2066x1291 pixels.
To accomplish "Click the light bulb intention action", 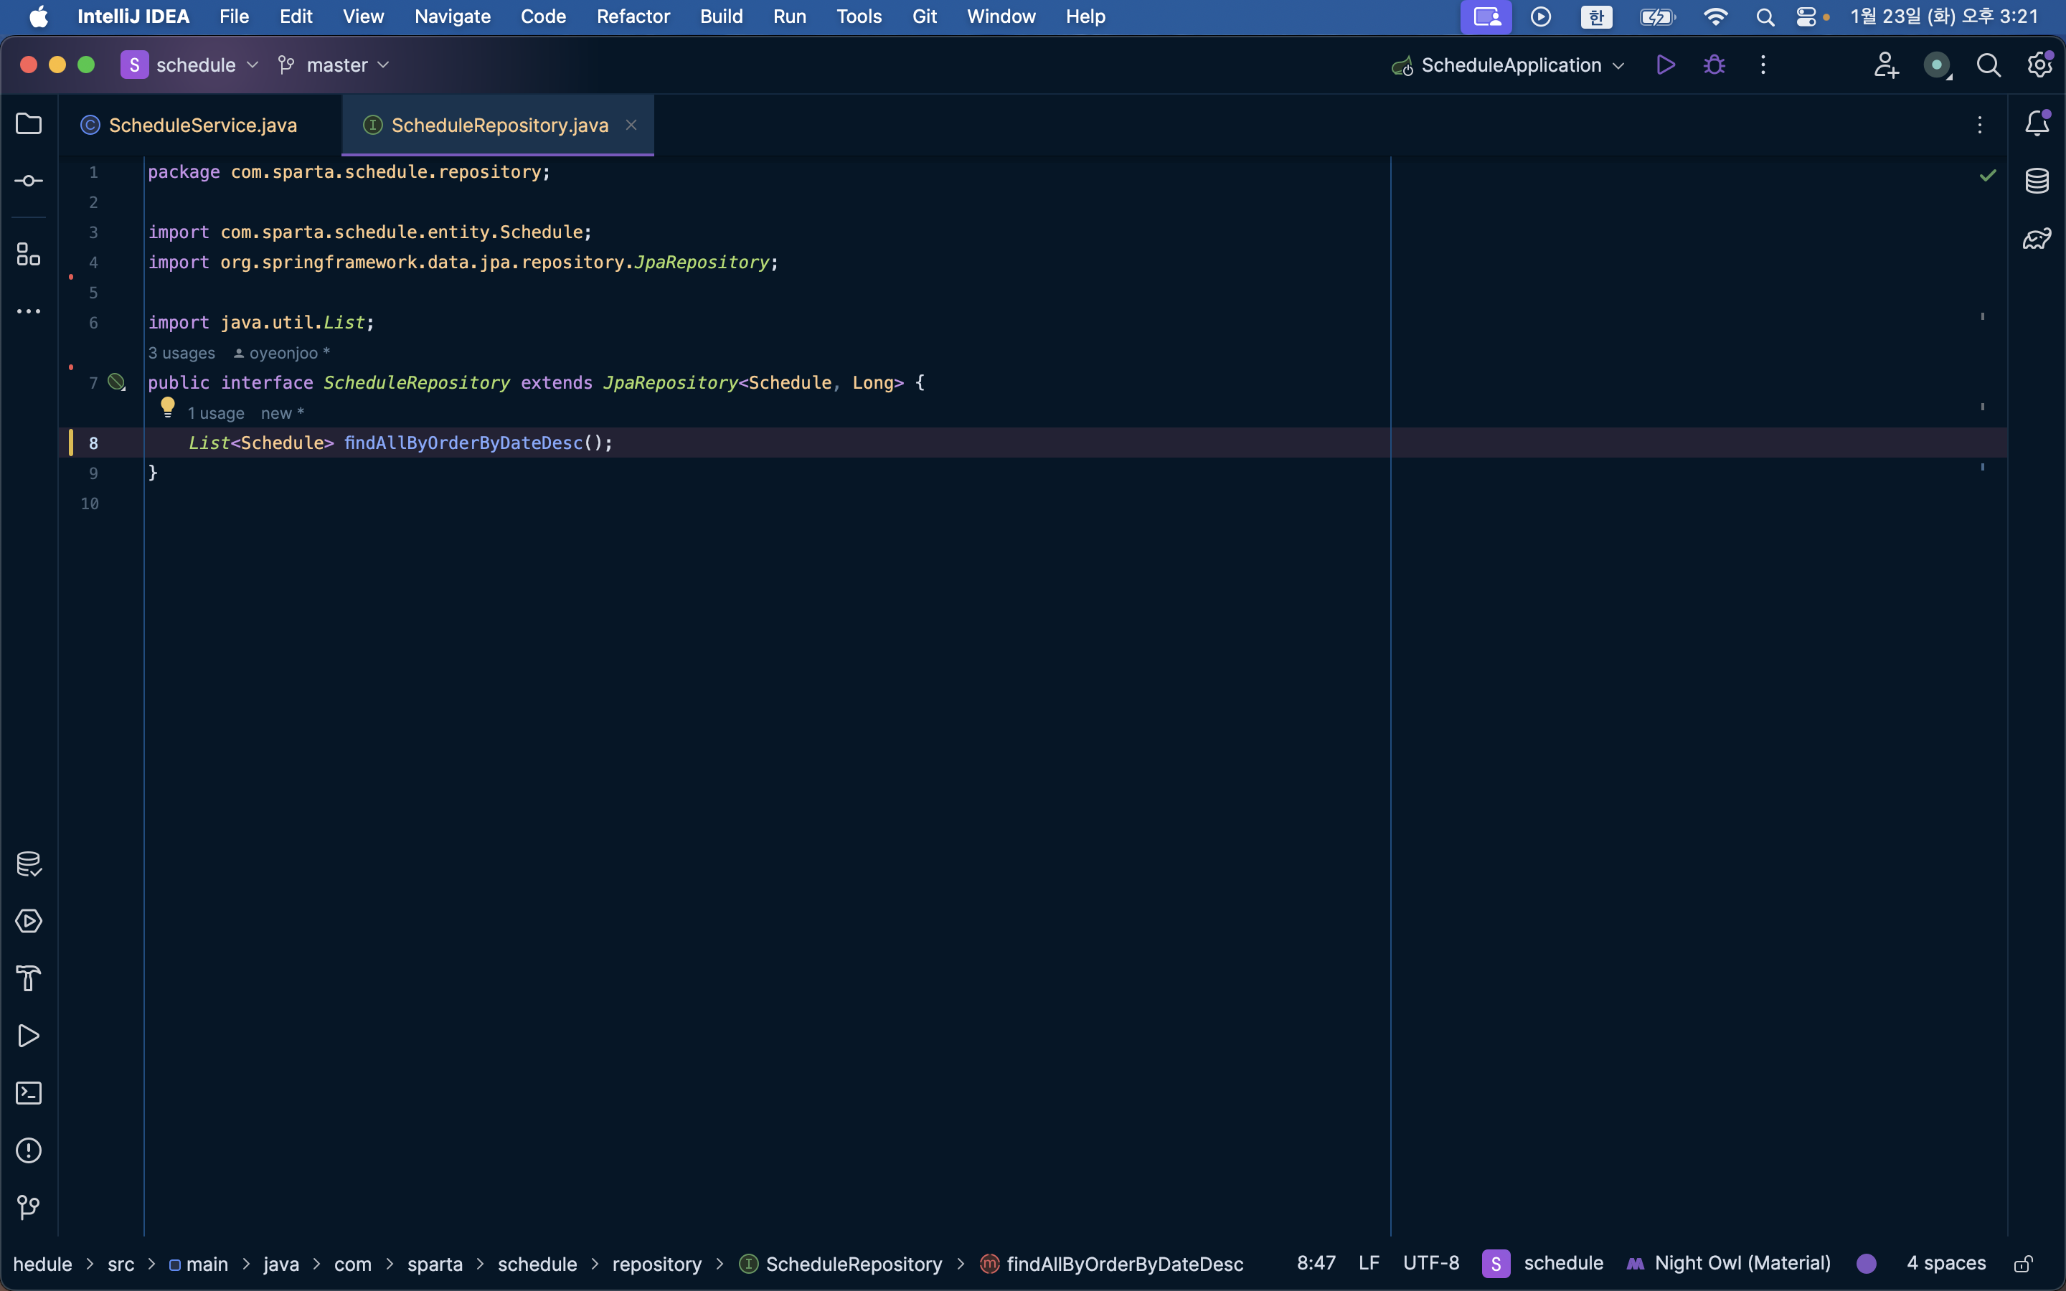I will coord(167,407).
